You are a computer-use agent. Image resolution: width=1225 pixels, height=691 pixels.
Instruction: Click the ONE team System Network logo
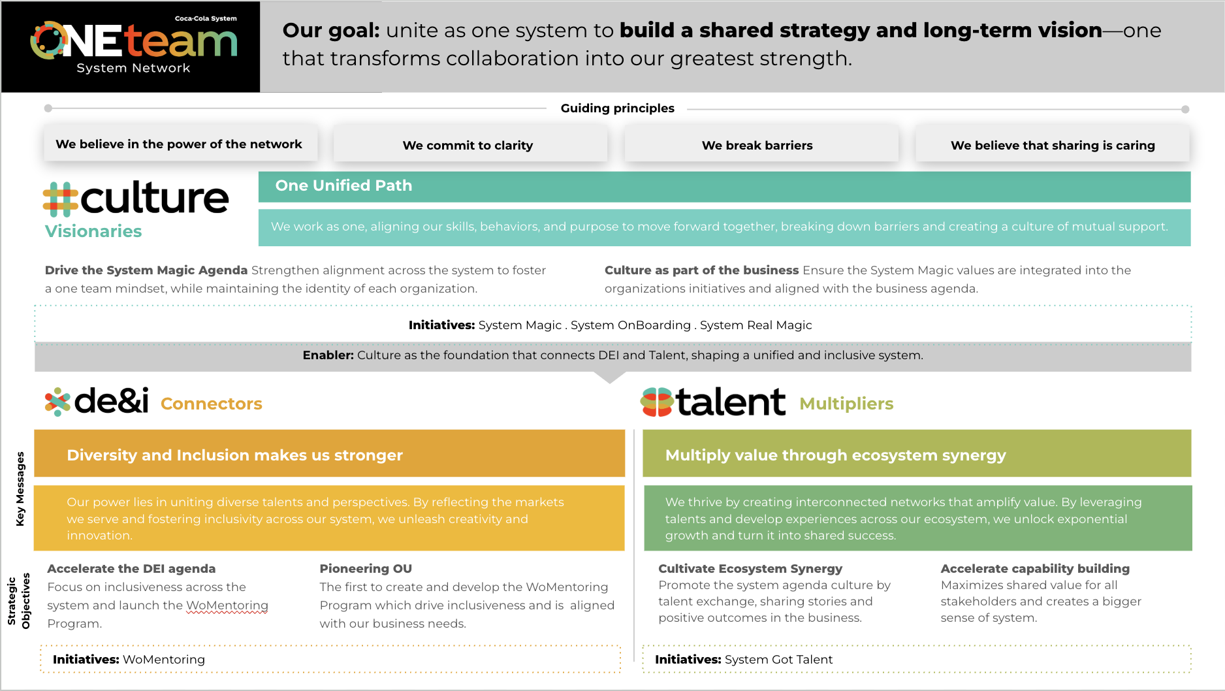(134, 46)
